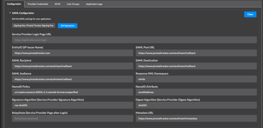
Task: Click the SAML Post URL input
Action: (196, 53)
